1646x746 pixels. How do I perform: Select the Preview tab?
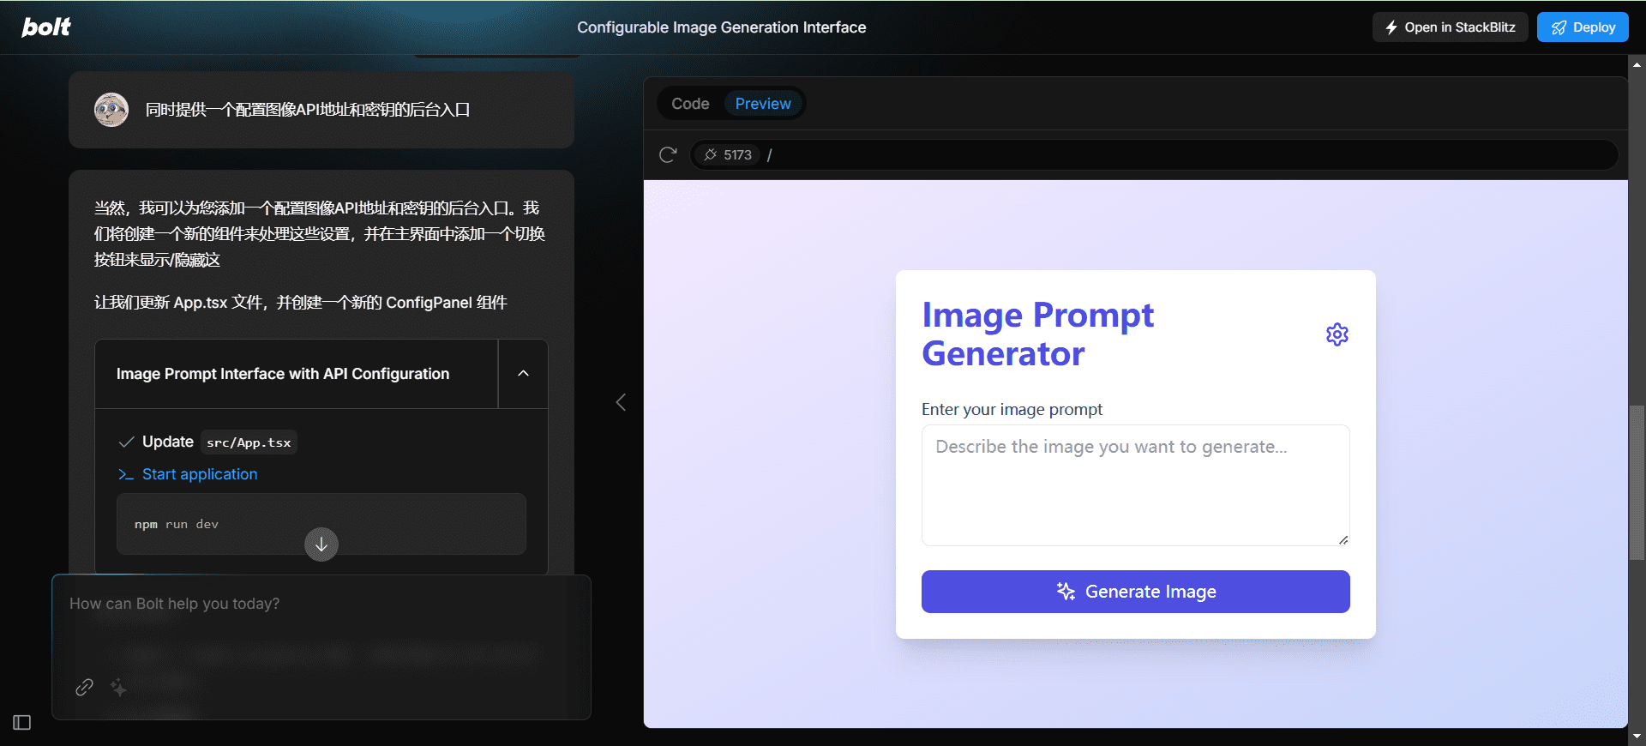(762, 104)
